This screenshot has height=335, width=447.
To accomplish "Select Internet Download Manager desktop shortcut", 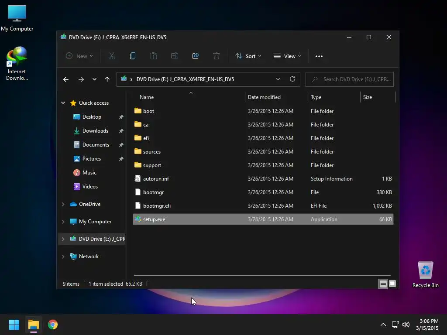I will pos(17,64).
